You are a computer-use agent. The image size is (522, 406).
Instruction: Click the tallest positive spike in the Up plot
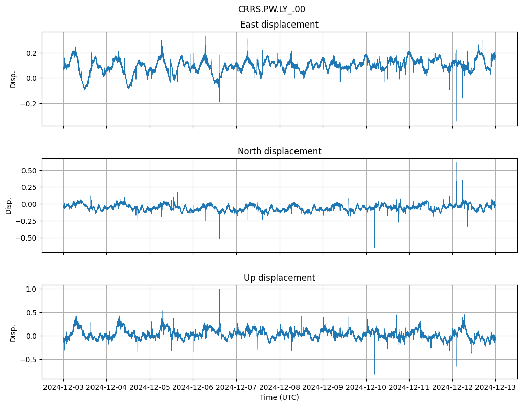(220, 290)
